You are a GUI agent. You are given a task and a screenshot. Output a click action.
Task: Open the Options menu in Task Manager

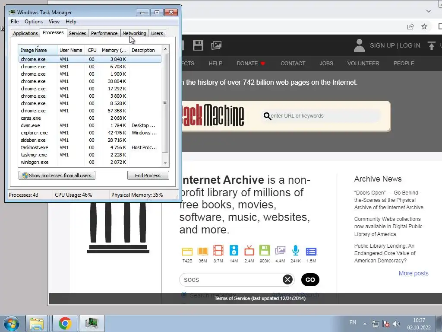34,22
